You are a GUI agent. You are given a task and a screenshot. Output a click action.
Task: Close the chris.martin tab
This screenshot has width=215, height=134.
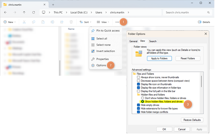click(45, 5)
